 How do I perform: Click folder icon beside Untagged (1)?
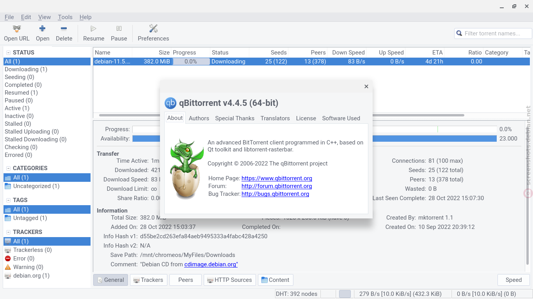pos(8,218)
